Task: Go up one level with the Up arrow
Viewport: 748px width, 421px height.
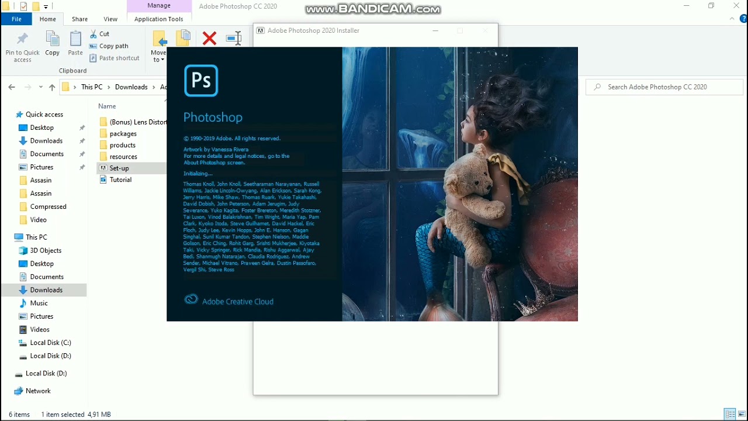Action: point(52,87)
